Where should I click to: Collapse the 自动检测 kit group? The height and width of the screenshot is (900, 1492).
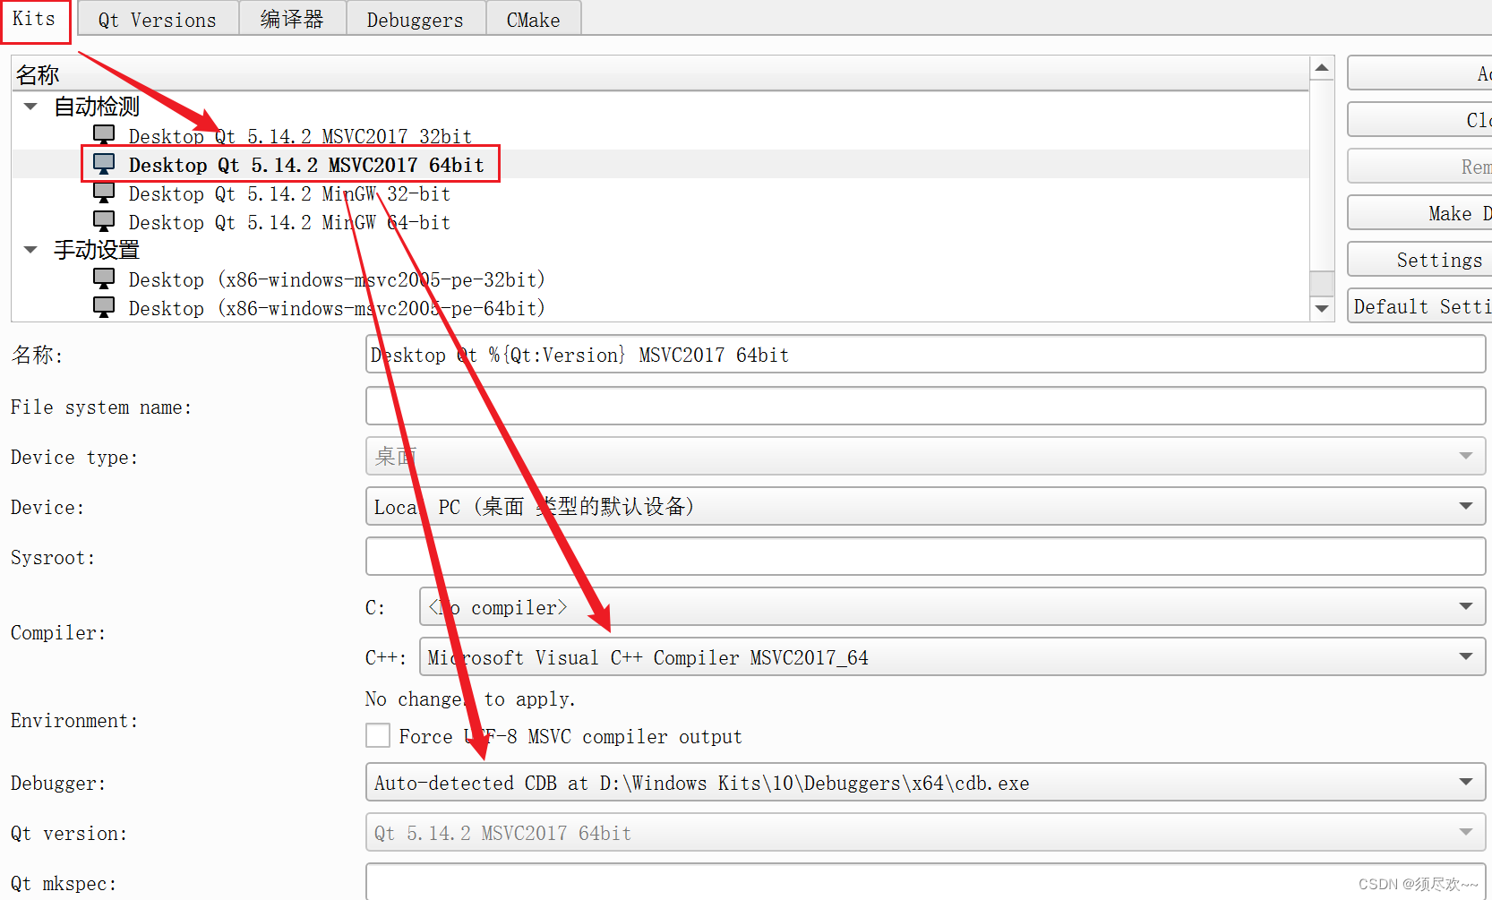click(x=30, y=107)
